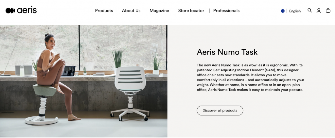Click the EU flag icon

pyautogui.click(x=283, y=11)
